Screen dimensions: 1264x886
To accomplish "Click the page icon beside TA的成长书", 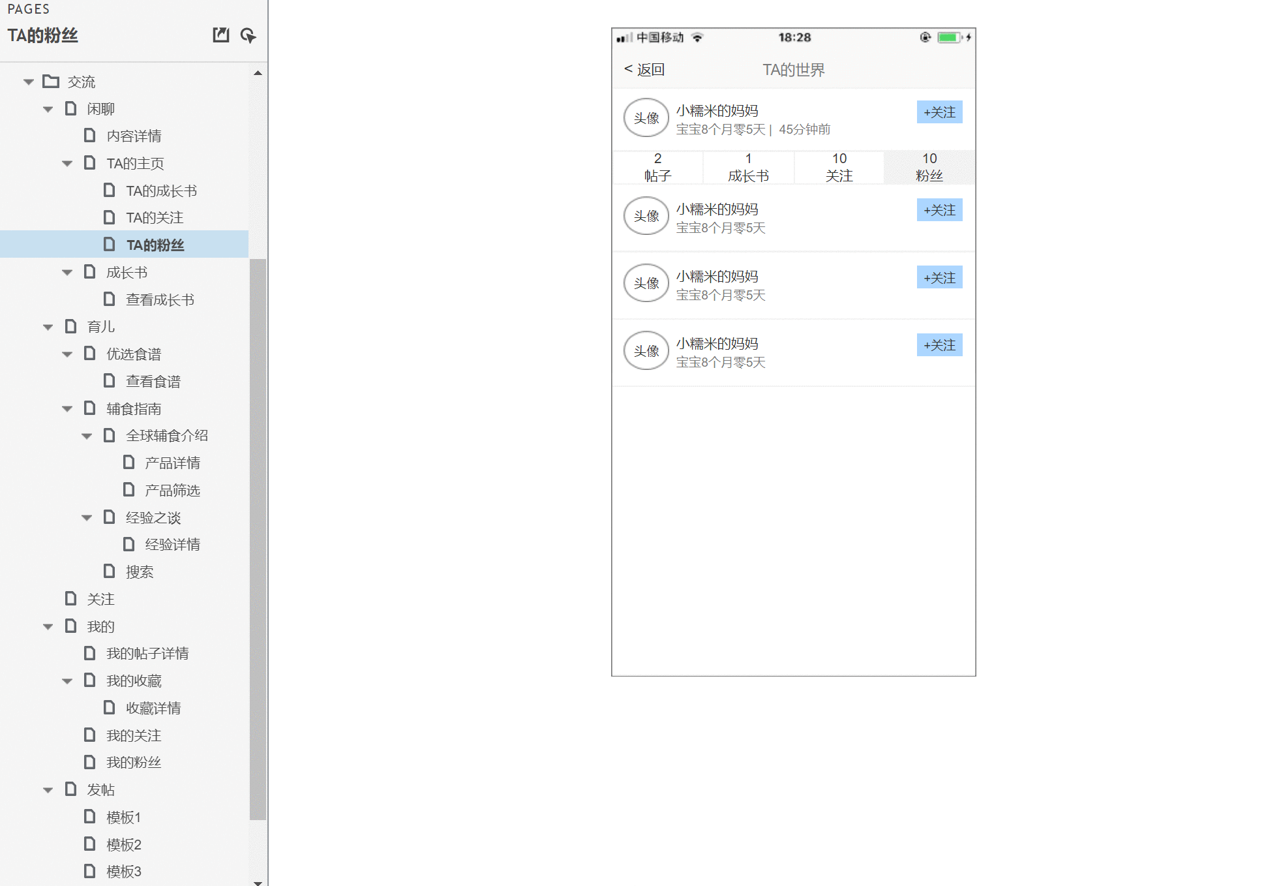I will pos(110,190).
